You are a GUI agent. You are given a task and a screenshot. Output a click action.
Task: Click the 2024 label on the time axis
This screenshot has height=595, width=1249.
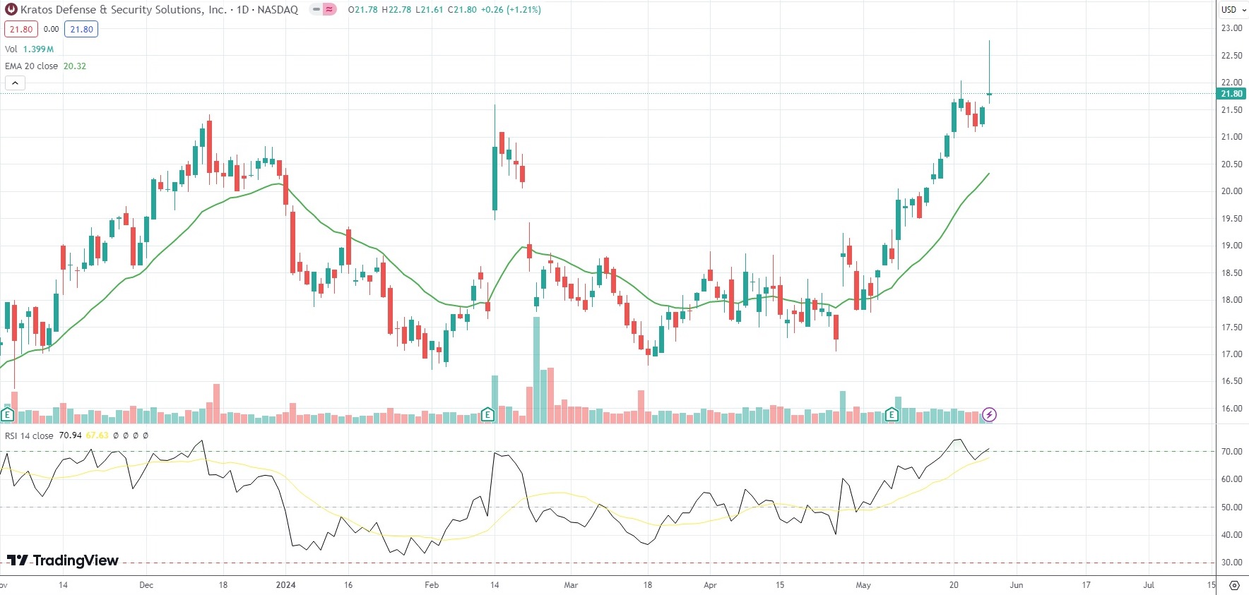pyautogui.click(x=285, y=585)
